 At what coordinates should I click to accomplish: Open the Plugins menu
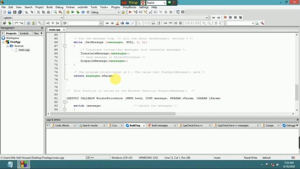(115, 7)
